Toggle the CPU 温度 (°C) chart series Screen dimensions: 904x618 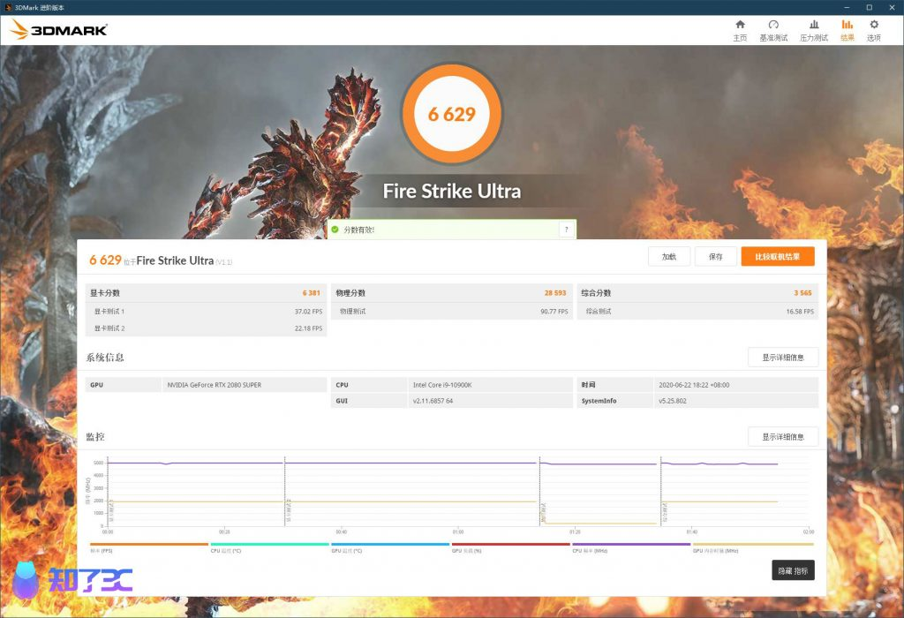[269, 547]
